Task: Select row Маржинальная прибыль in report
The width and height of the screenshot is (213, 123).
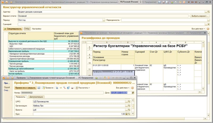Action: [x=43, y=51]
